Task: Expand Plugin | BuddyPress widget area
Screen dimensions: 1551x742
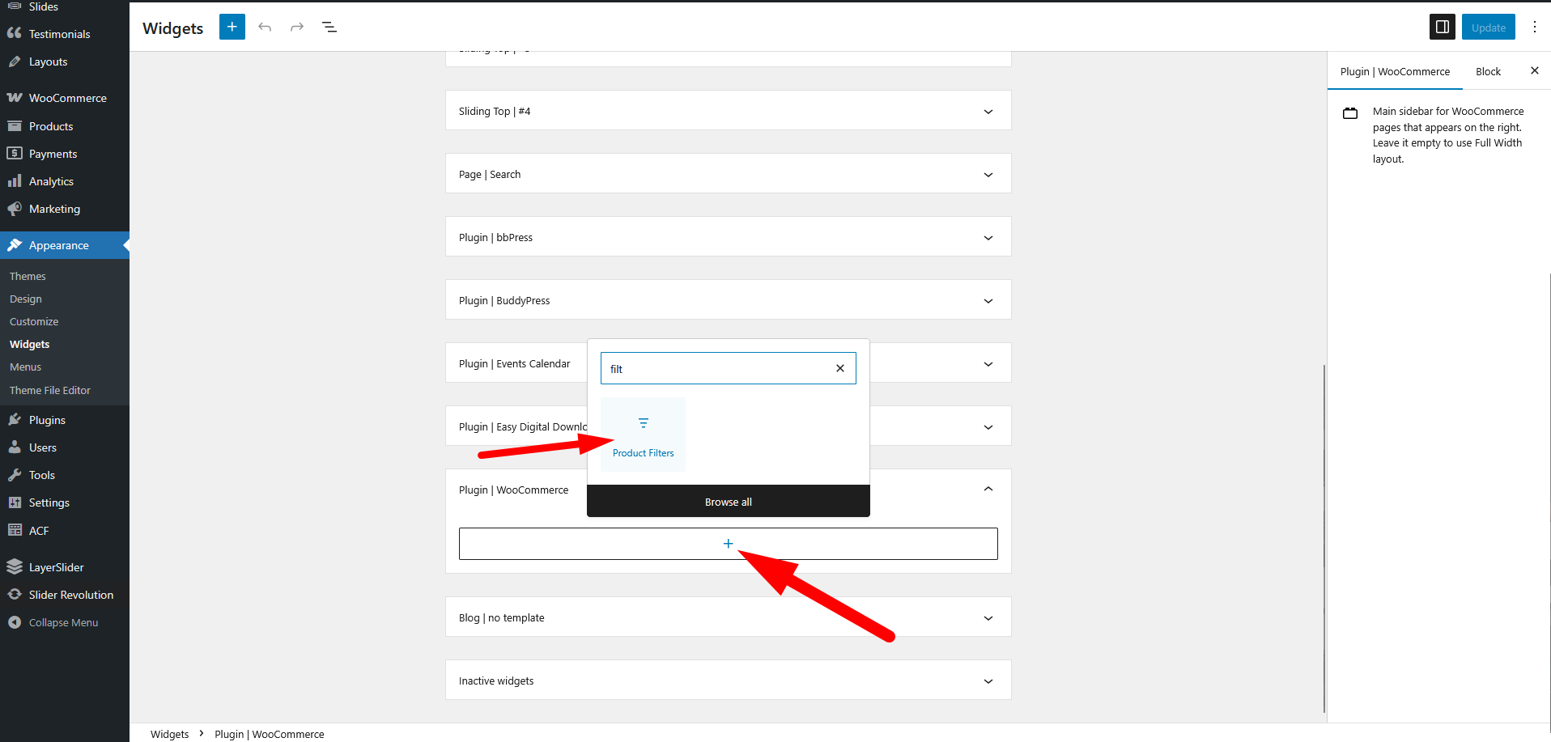Action: click(x=729, y=300)
